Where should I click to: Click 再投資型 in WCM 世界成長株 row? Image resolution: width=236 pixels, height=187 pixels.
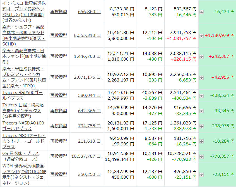(59, 174)
